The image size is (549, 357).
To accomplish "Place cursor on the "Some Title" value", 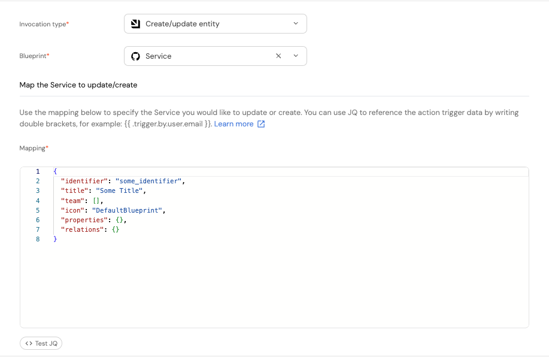I will click(120, 190).
